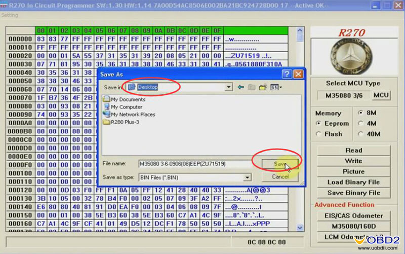
Task: Click the Save button
Action: click(280, 164)
